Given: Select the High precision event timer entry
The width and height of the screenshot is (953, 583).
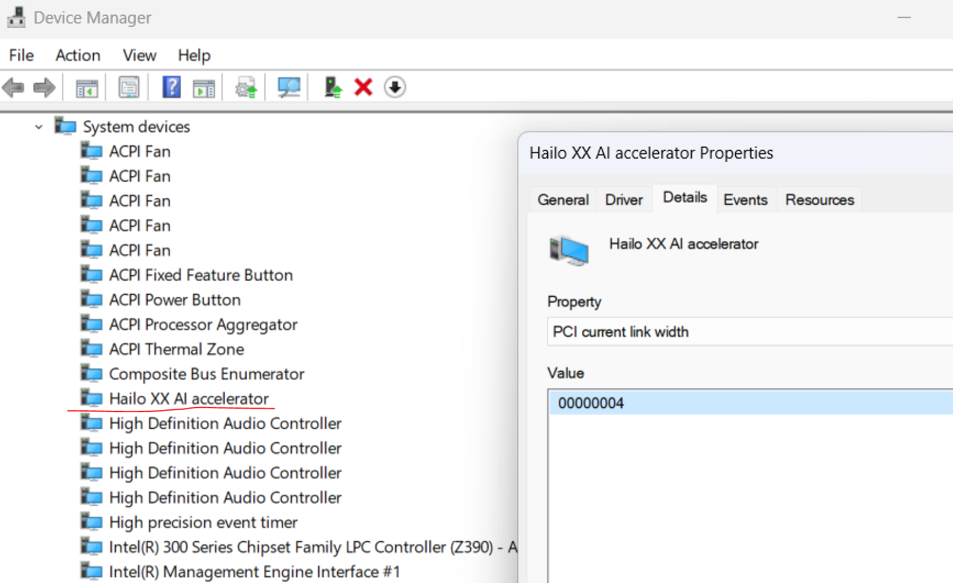Looking at the screenshot, I should (x=203, y=522).
